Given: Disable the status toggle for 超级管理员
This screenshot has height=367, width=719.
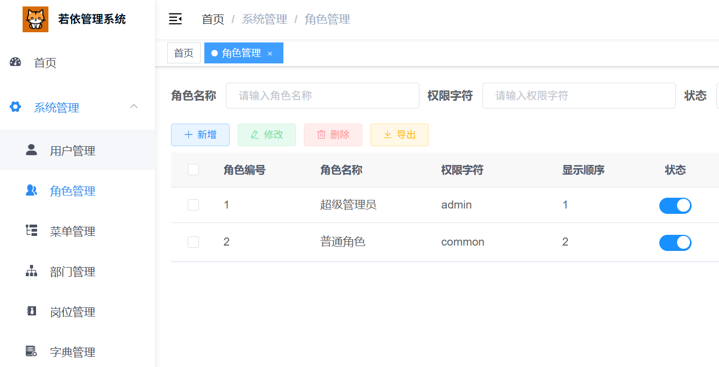Looking at the screenshot, I should click(x=675, y=205).
